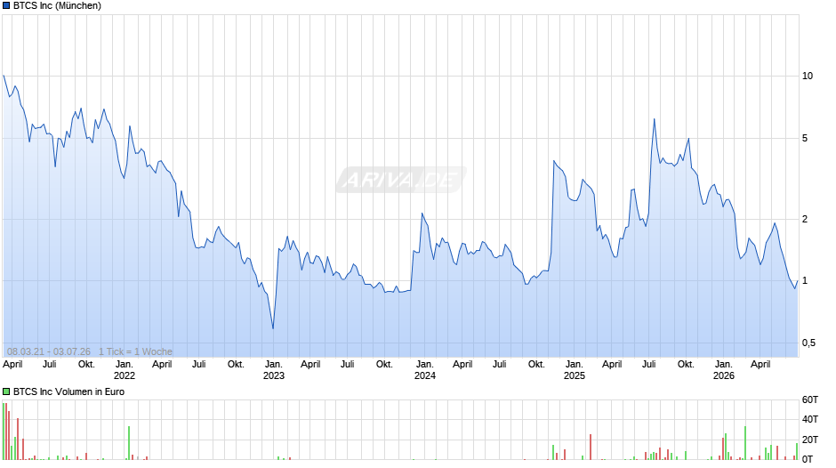Image resolution: width=836 pixels, height=468 pixels.
Task: Click the date range '08.03.21 - 03.07.26' text
Action: pos(49,351)
